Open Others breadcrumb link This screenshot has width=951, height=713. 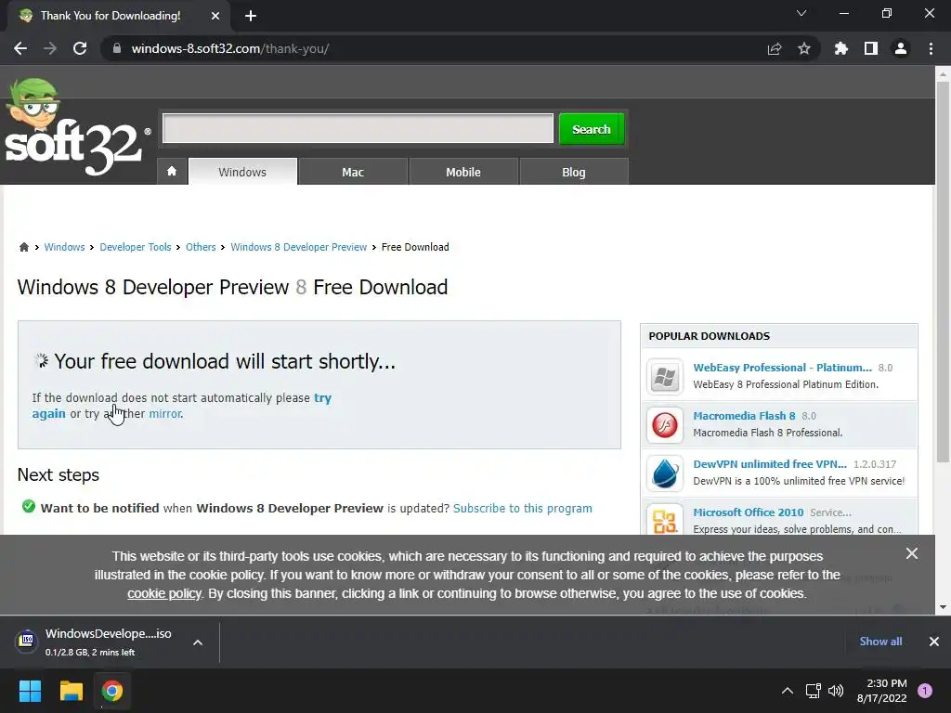(x=201, y=247)
